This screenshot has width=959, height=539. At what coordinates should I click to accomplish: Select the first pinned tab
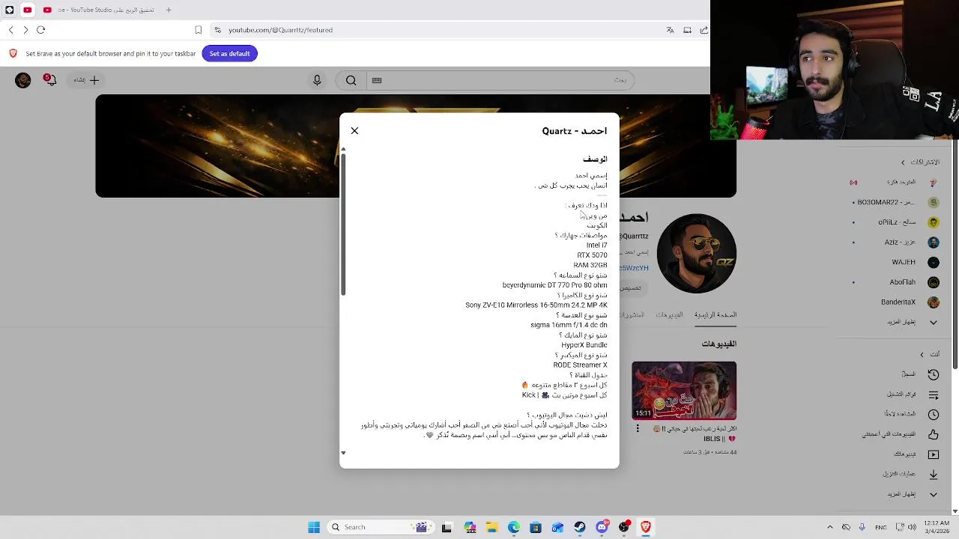tap(9, 10)
